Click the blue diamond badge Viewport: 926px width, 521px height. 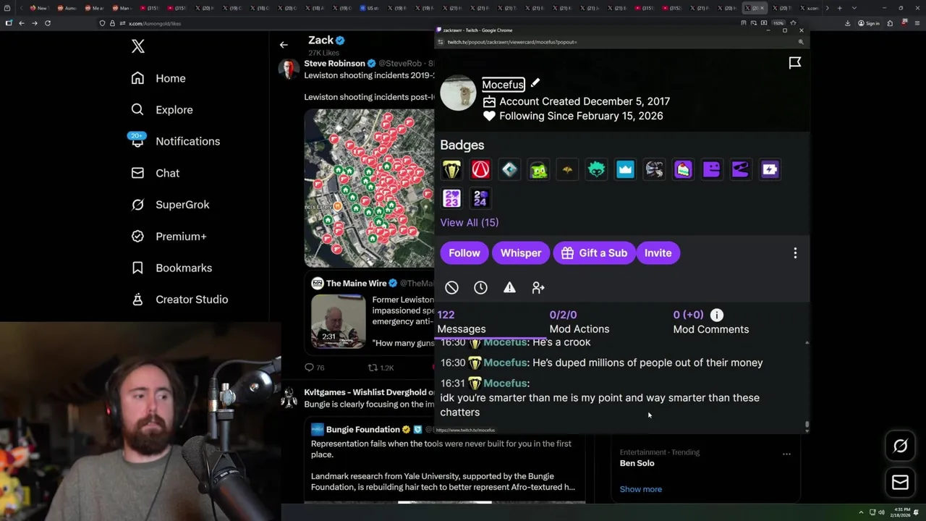(x=509, y=169)
